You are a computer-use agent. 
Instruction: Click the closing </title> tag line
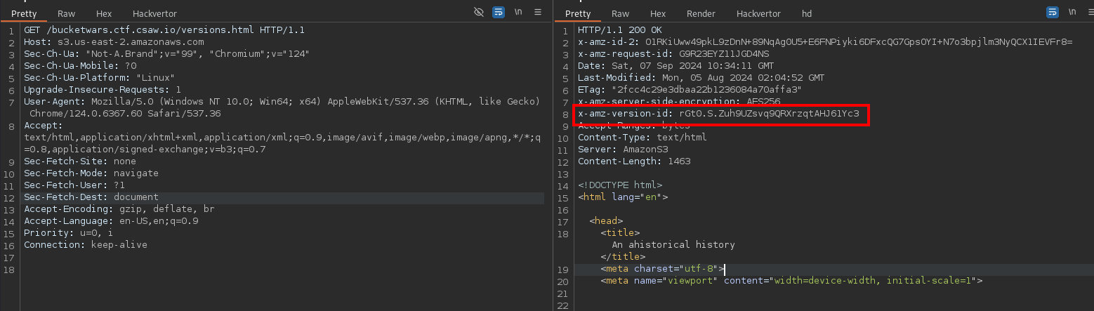click(x=623, y=257)
